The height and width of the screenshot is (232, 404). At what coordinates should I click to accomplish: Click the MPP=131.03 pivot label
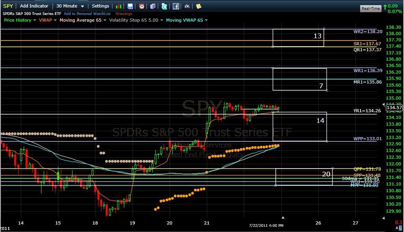(x=364, y=185)
